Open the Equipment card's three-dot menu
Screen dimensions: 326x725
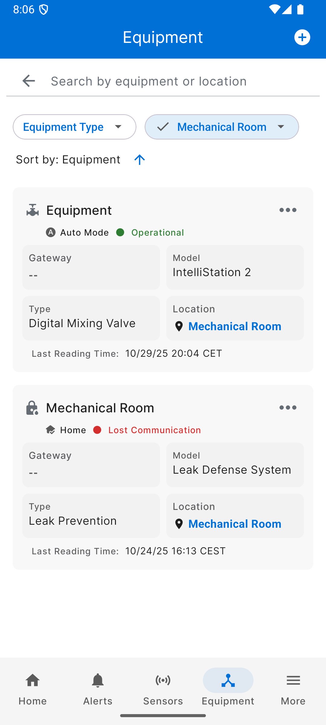(x=288, y=210)
